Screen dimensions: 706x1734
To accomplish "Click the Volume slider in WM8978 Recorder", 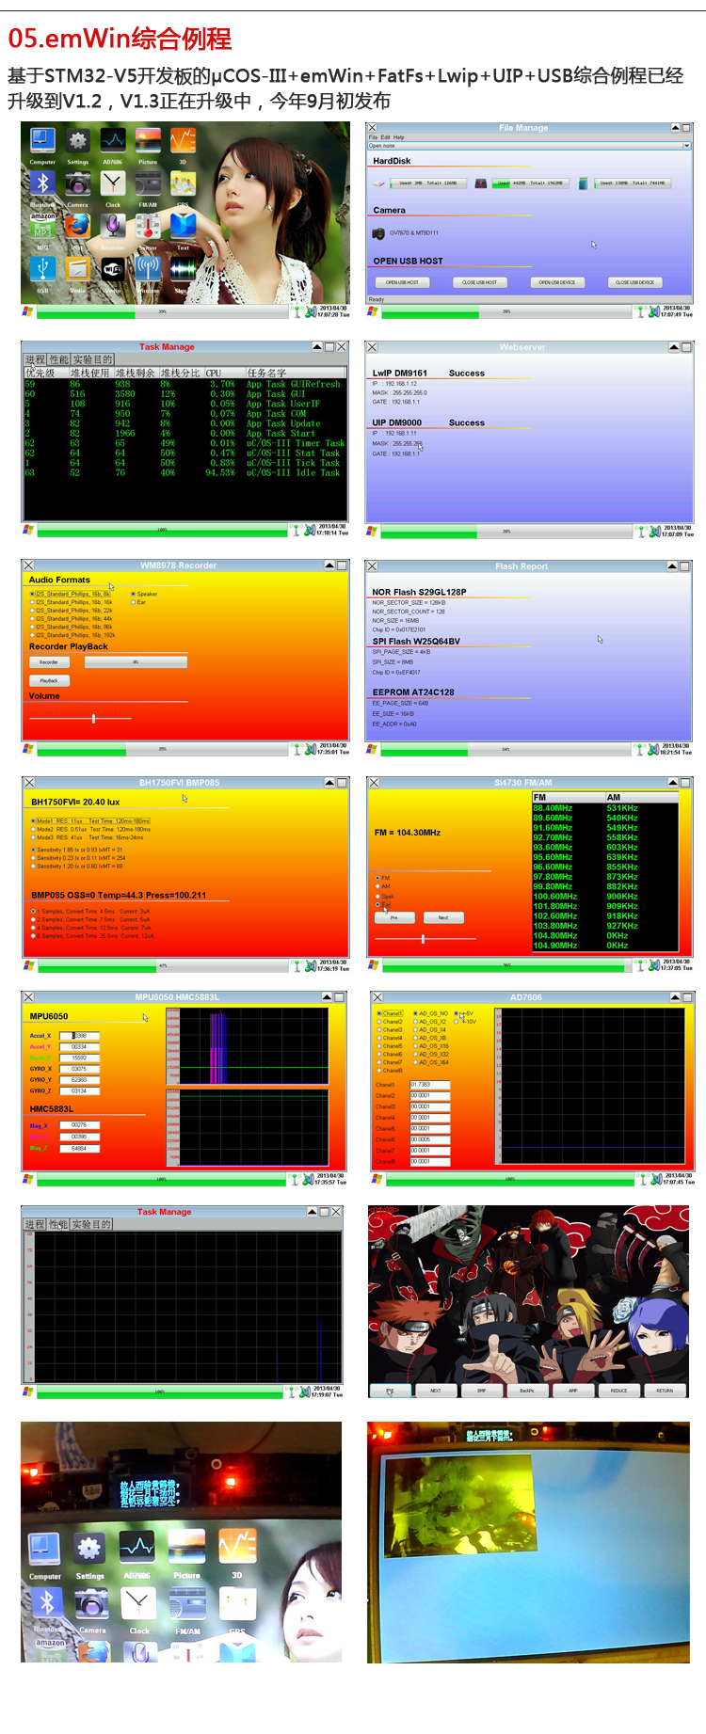I will click(x=93, y=719).
